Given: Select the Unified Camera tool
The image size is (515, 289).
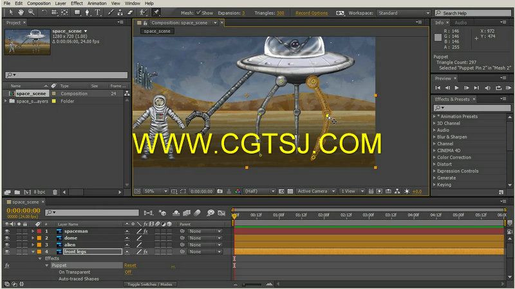Looking at the screenshot, I should tap(54, 12).
